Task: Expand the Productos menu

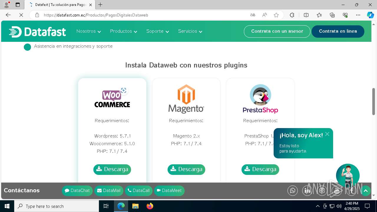Action: 124,31
